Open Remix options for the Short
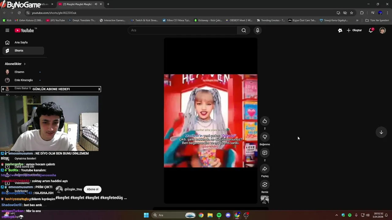The image size is (392, 220). [x=265, y=185]
